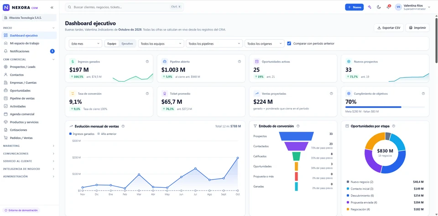
Task: Expand the ADMINISTRACIÓN sidebar section
Action: (29, 176)
